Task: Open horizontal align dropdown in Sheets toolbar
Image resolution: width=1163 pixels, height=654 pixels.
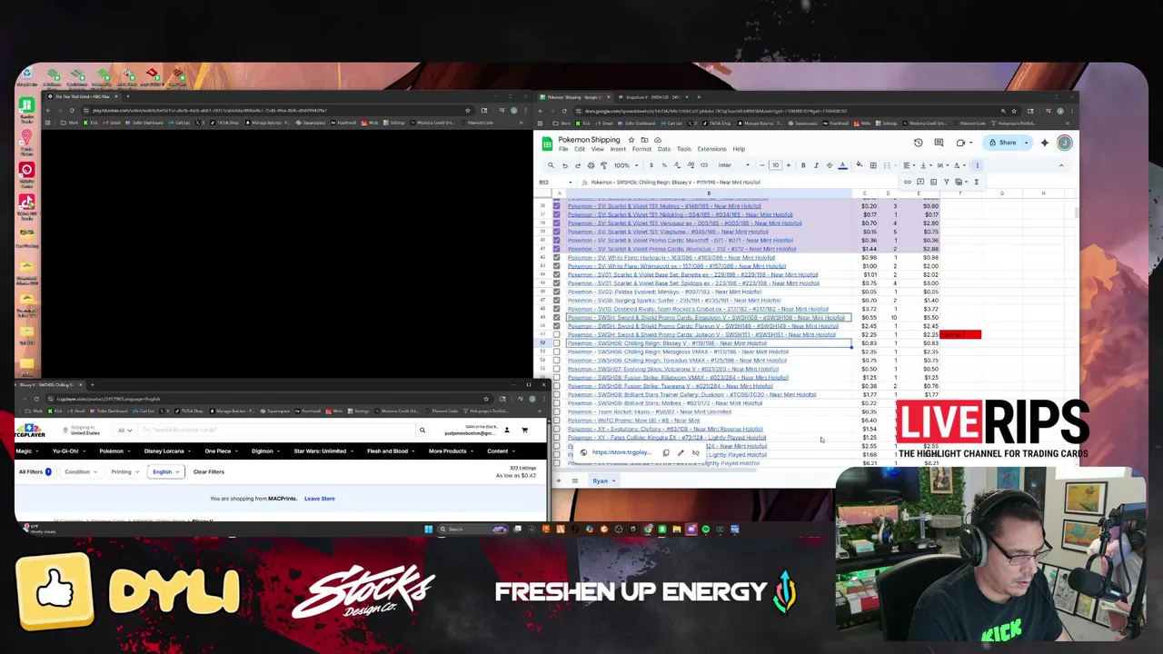Action: (910, 165)
